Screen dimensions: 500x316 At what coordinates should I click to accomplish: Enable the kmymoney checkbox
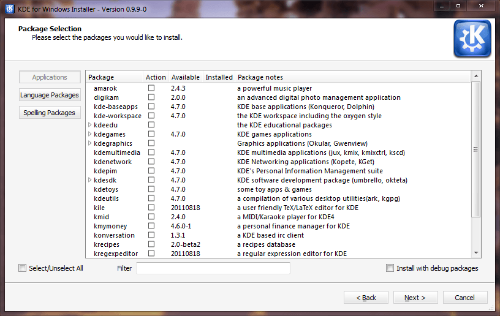pos(151,226)
